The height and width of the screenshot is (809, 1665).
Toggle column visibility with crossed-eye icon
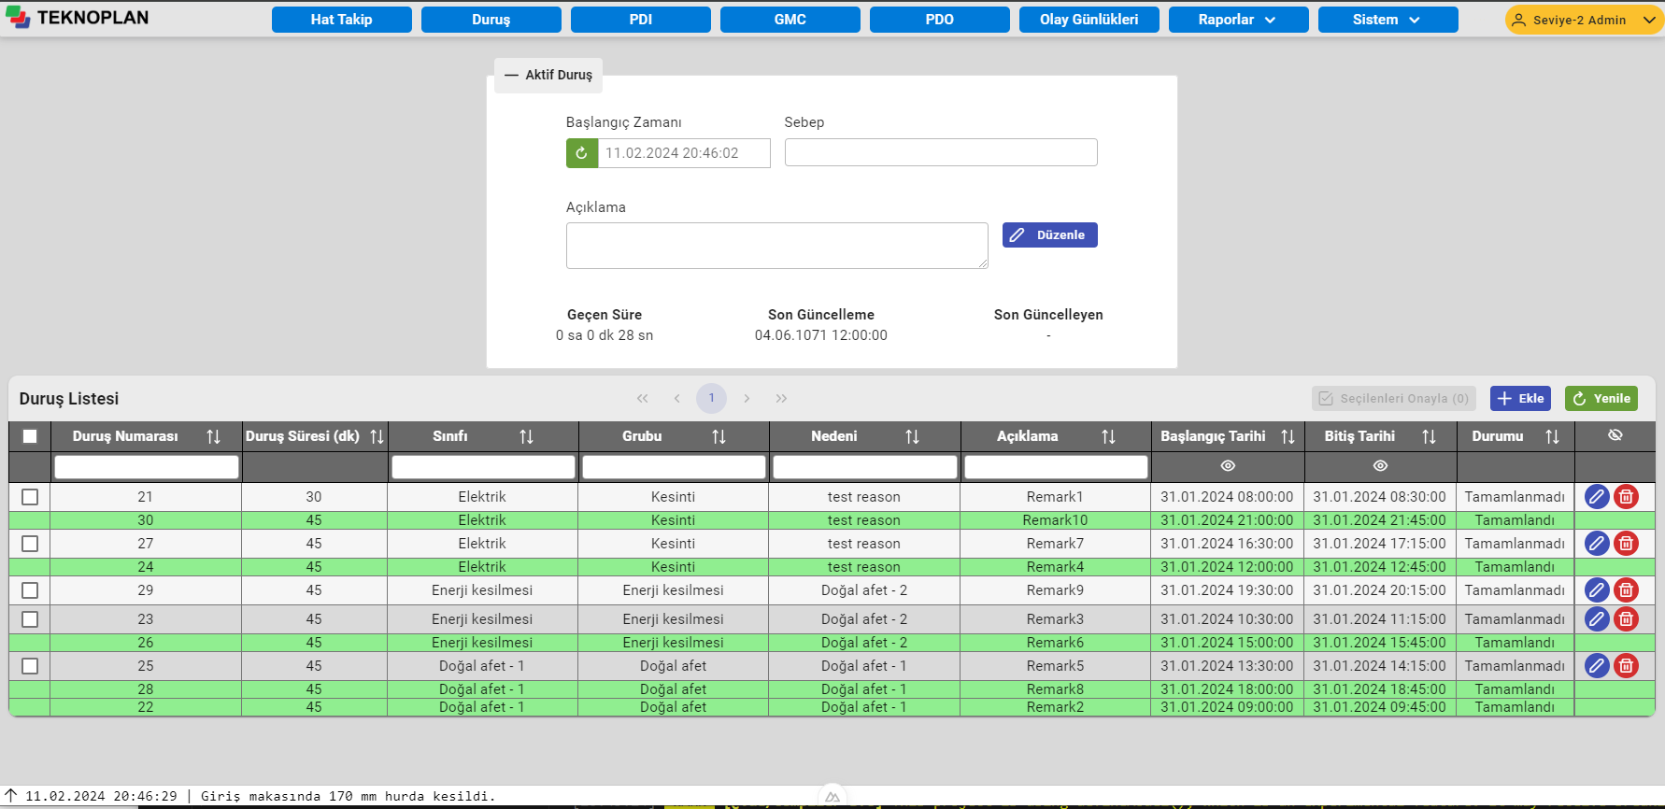1615,435
